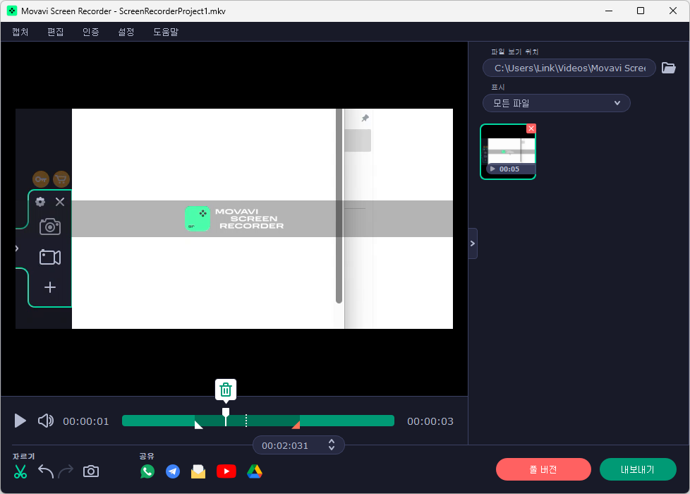Cut with the scissors tool

20,471
